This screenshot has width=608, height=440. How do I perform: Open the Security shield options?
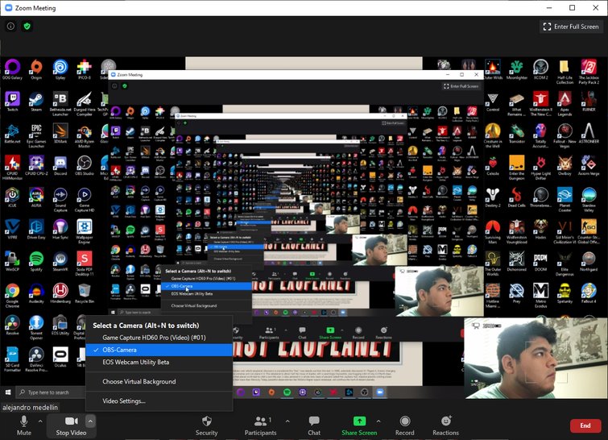[x=206, y=425]
